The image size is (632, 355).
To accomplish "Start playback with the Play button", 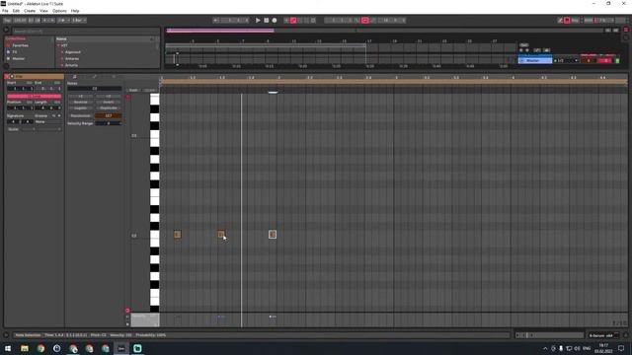I will coord(258,20).
